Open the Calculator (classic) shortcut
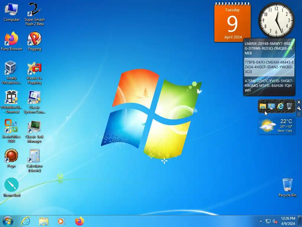302x227 pixels. coord(34,160)
